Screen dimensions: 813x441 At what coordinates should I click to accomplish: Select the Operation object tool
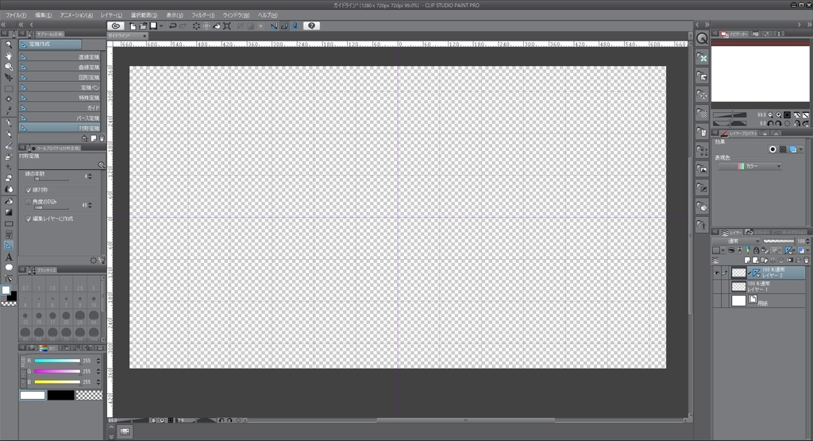(9, 67)
